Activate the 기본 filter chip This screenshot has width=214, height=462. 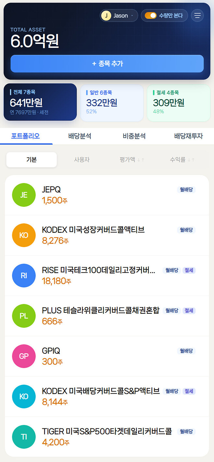pyautogui.click(x=31, y=160)
